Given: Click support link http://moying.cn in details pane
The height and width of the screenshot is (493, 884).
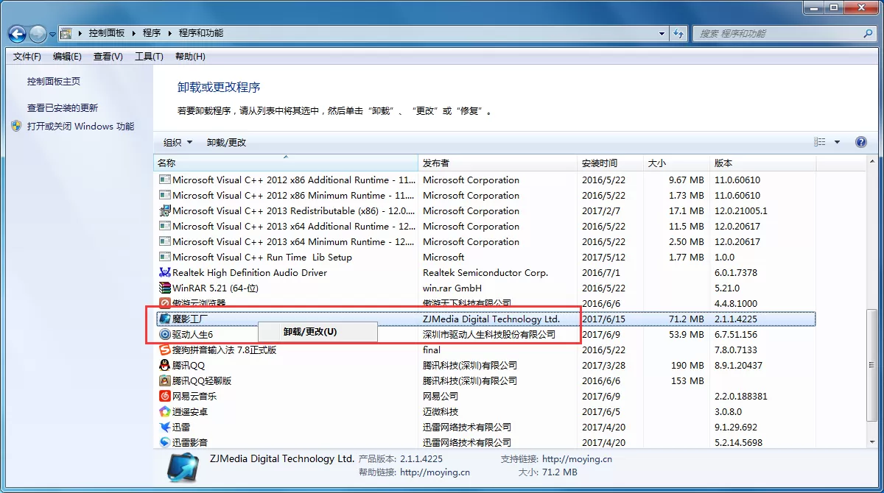Looking at the screenshot, I should (x=577, y=458).
